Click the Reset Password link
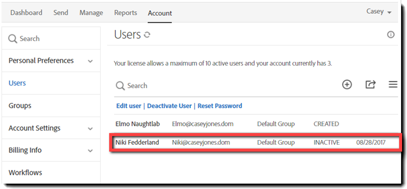The height and width of the screenshot is (189, 407). pos(220,106)
